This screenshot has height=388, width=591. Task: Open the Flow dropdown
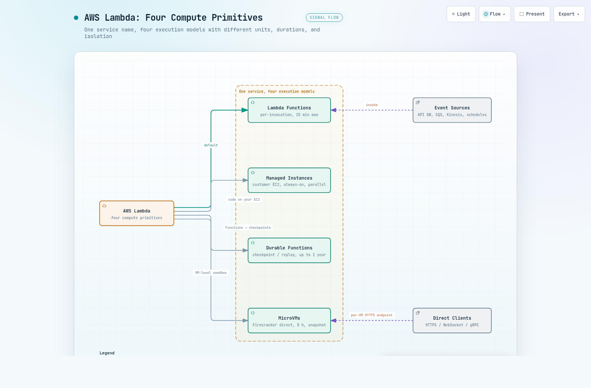[495, 14]
